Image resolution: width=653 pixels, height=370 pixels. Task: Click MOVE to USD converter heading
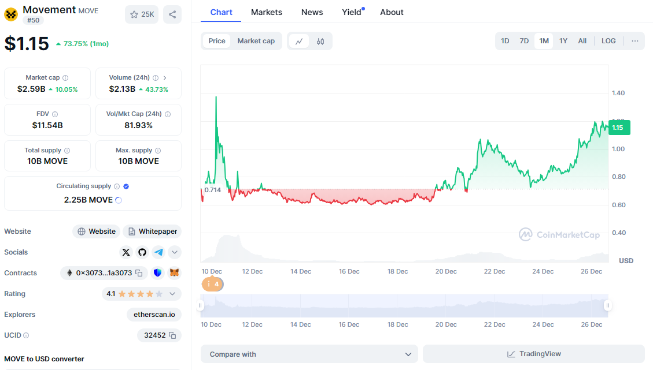point(44,359)
